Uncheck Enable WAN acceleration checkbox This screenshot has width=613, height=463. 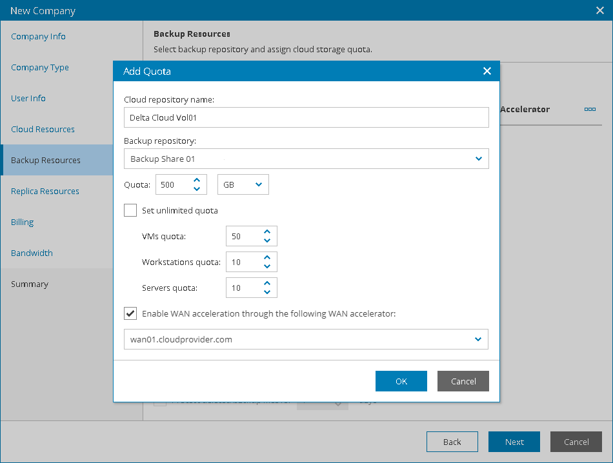pyautogui.click(x=130, y=313)
